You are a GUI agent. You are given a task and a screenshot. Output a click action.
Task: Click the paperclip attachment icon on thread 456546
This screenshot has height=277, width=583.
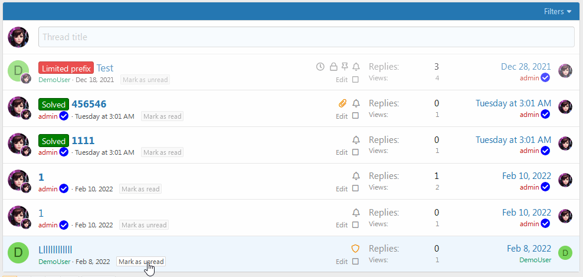pos(343,104)
